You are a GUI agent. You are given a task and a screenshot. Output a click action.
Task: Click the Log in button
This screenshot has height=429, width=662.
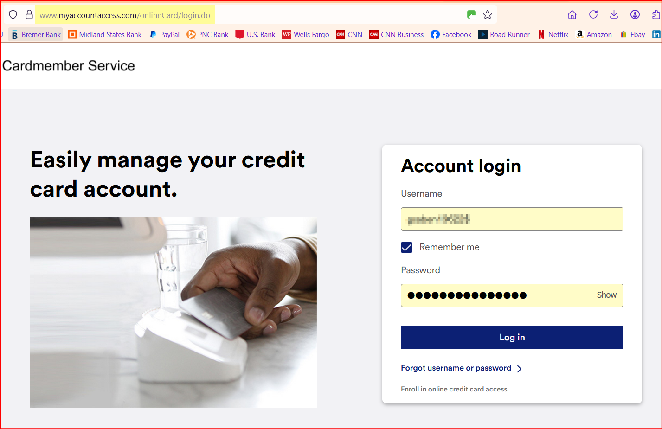[512, 337]
